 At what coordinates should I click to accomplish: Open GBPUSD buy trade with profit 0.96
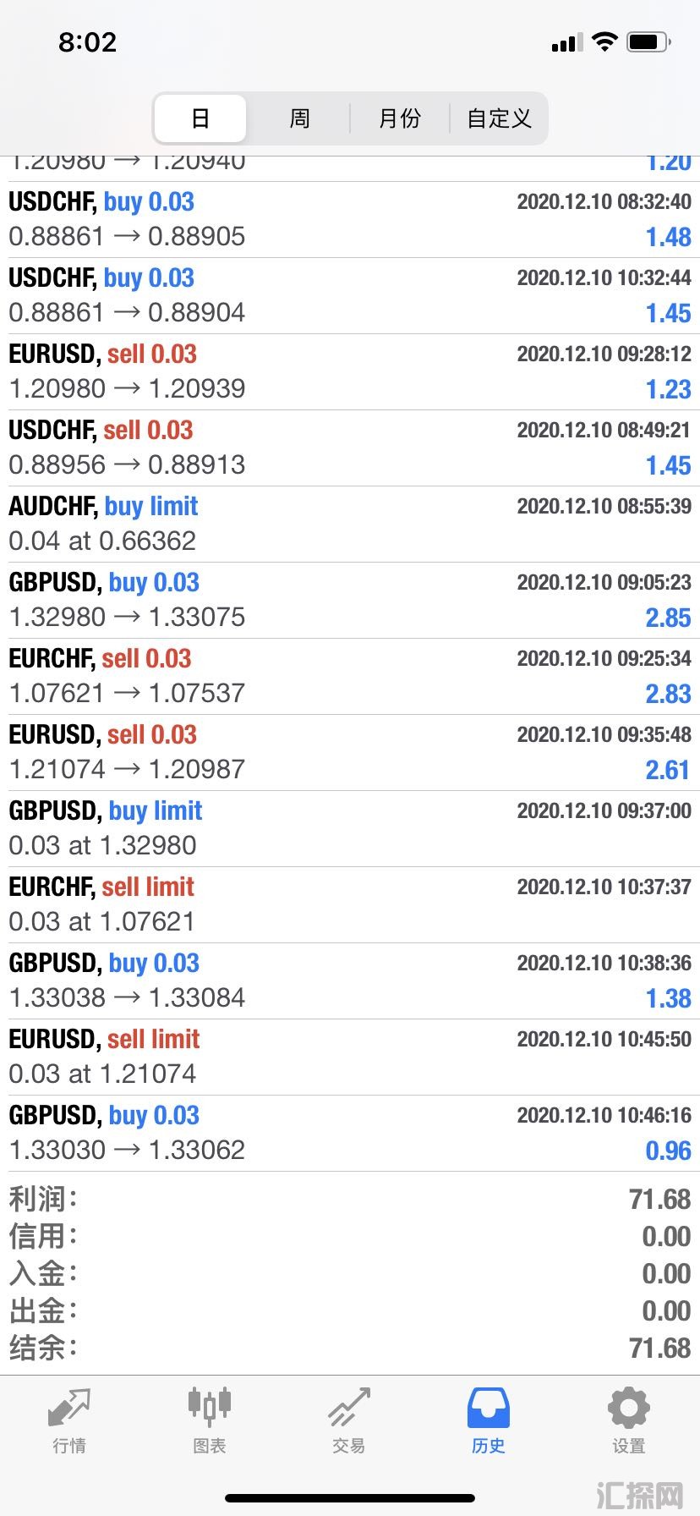350,1134
